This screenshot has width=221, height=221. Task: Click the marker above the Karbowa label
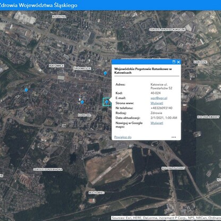tap(82, 102)
